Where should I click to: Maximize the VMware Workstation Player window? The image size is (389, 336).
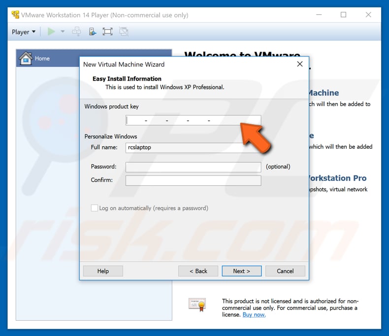pyautogui.click(x=343, y=15)
